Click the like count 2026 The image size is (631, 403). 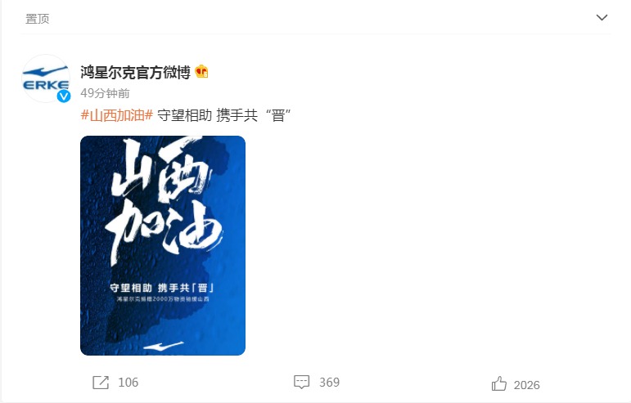(x=527, y=385)
